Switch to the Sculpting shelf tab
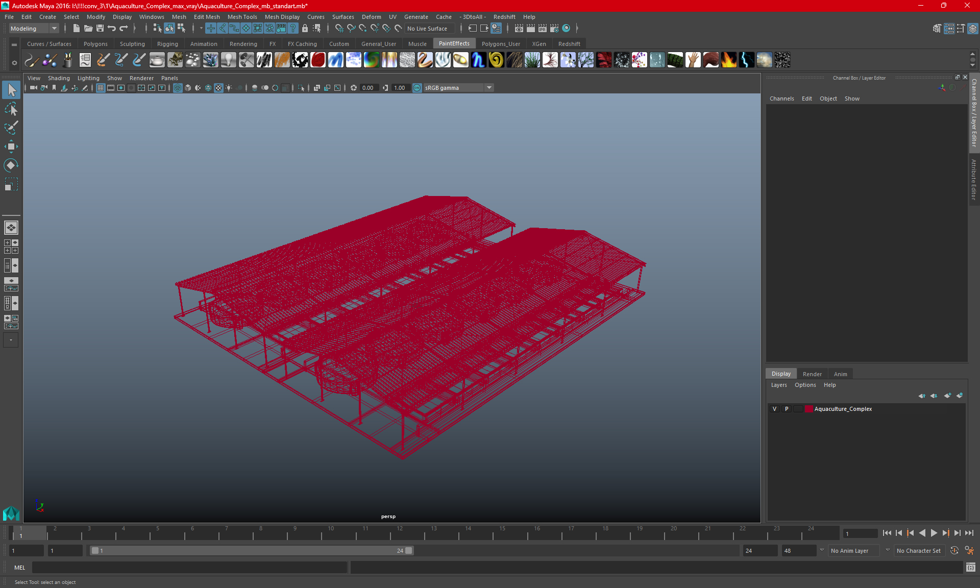 point(132,44)
